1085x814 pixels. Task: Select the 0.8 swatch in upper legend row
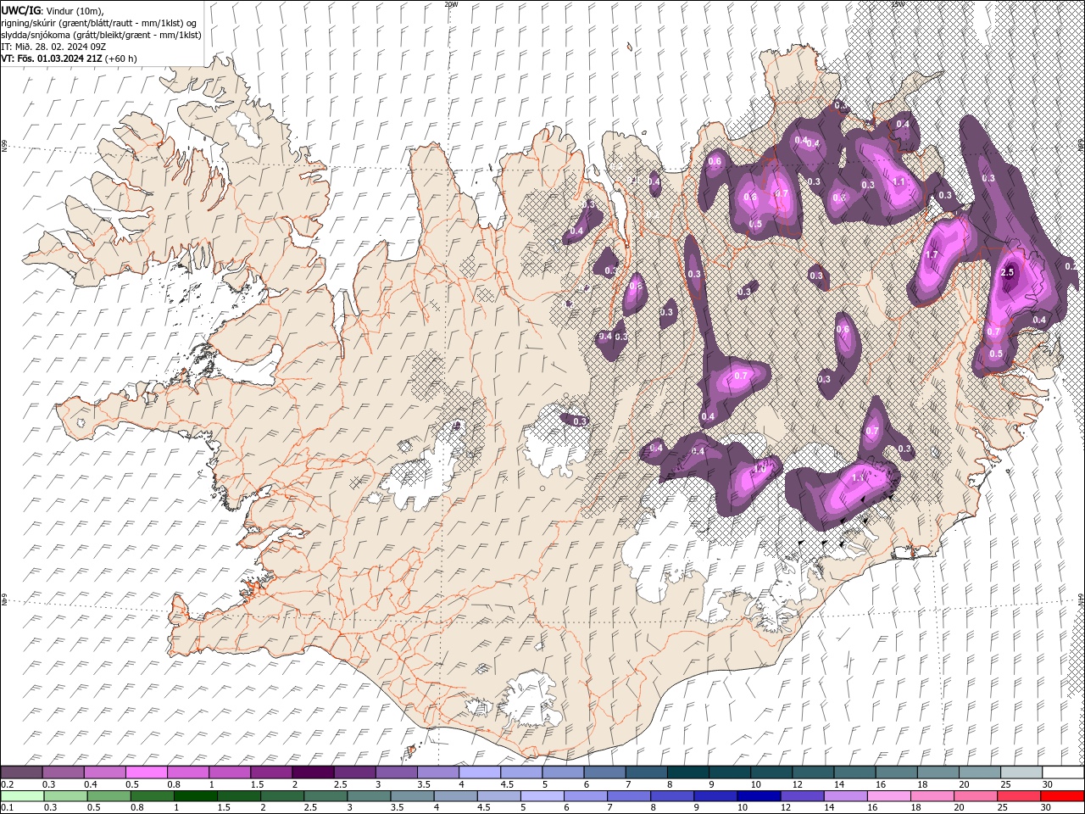click(x=188, y=772)
